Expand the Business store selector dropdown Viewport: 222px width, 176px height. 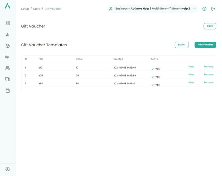pos(194,9)
